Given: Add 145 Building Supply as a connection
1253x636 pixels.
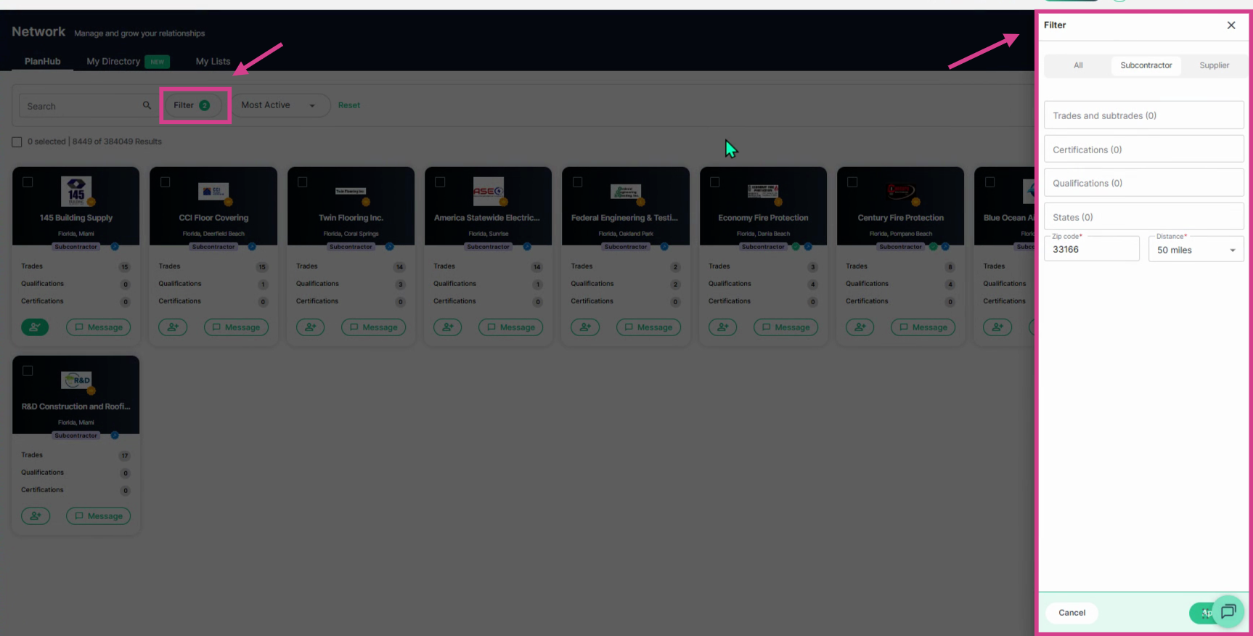Looking at the screenshot, I should [x=35, y=327].
